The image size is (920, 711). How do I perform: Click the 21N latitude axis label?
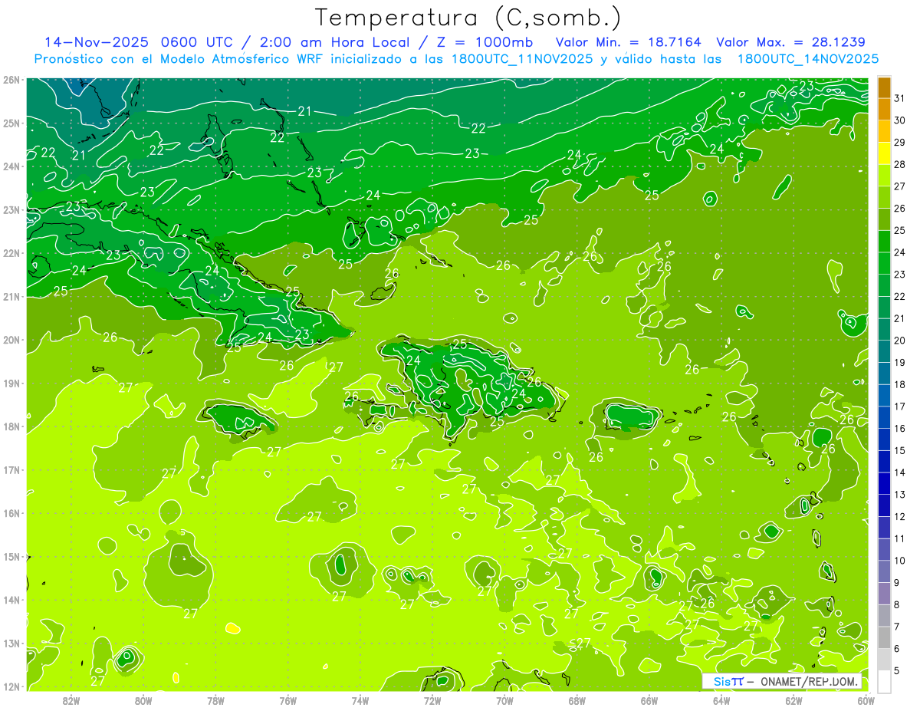(11, 296)
